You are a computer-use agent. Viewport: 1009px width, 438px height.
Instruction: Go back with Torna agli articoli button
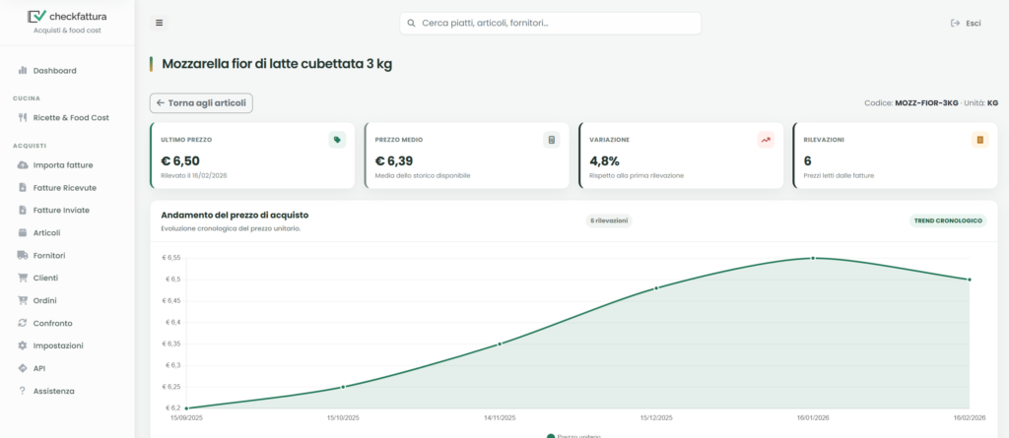[x=201, y=103]
